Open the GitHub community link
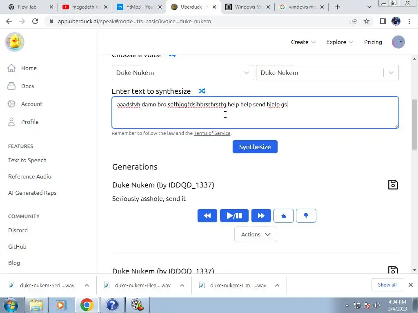The height and width of the screenshot is (313, 418). 17,247
